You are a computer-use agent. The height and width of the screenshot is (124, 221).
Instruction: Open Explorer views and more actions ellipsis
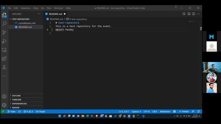pos(39,14)
